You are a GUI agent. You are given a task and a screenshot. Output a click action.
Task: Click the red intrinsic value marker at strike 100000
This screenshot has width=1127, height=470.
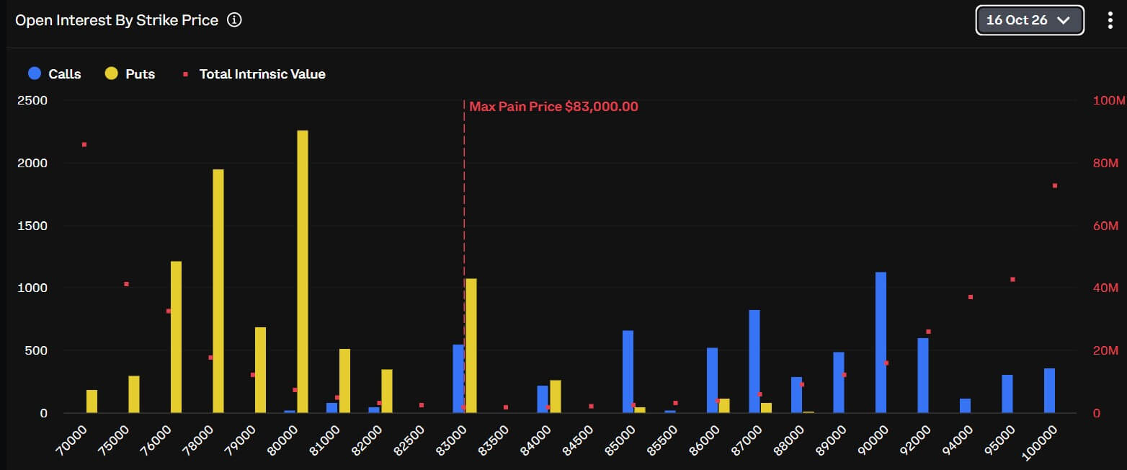pyautogui.click(x=1055, y=186)
